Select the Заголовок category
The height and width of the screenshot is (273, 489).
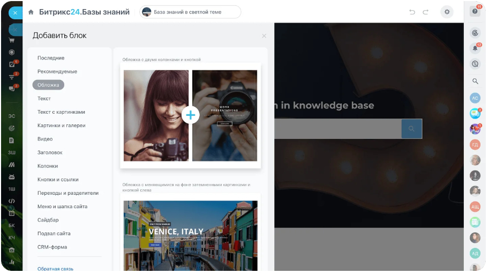[x=50, y=152]
